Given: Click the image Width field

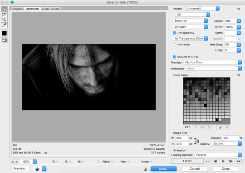Looking at the screenshot, I should (x=182, y=138).
